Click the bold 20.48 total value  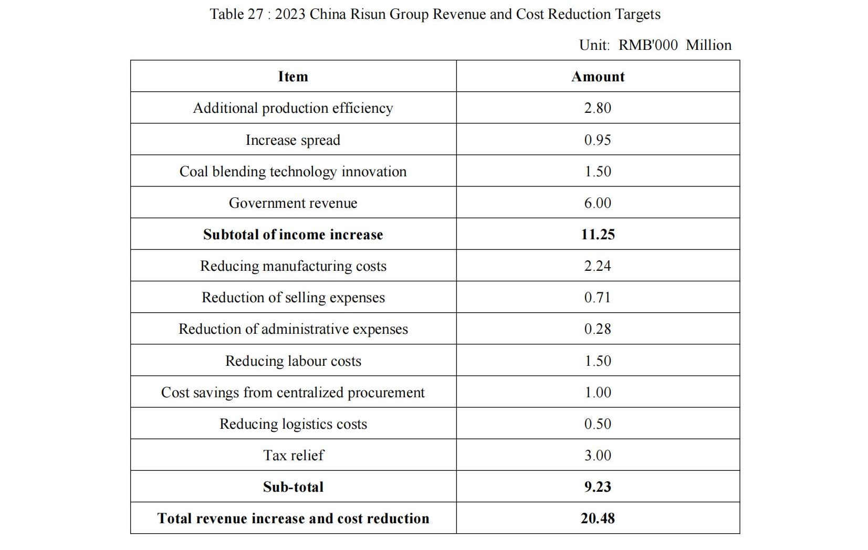coord(598,519)
